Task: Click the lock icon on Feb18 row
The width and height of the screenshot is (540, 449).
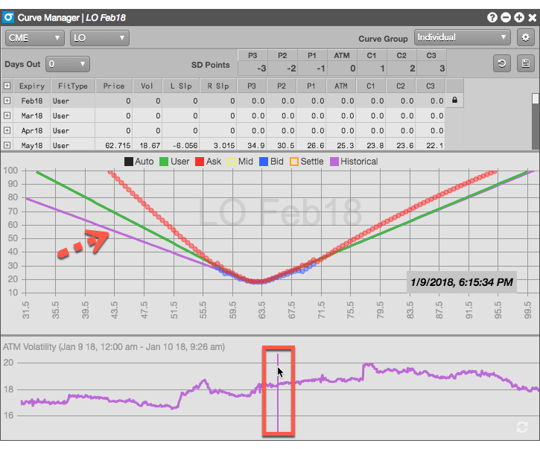Action: tap(454, 101)
